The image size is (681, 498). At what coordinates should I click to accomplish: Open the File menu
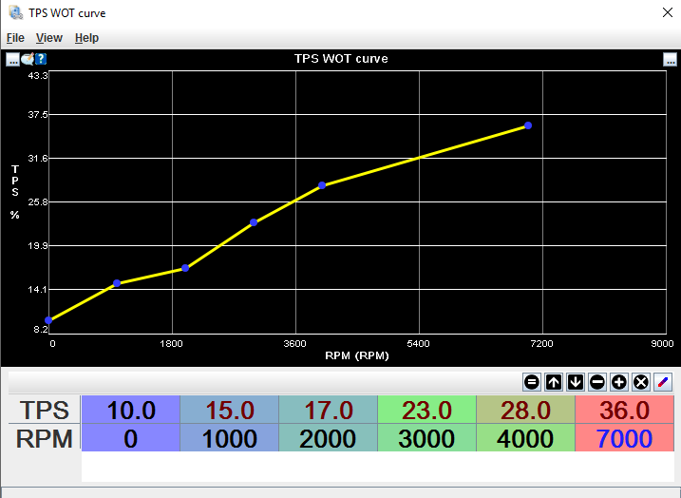point(15,38)
